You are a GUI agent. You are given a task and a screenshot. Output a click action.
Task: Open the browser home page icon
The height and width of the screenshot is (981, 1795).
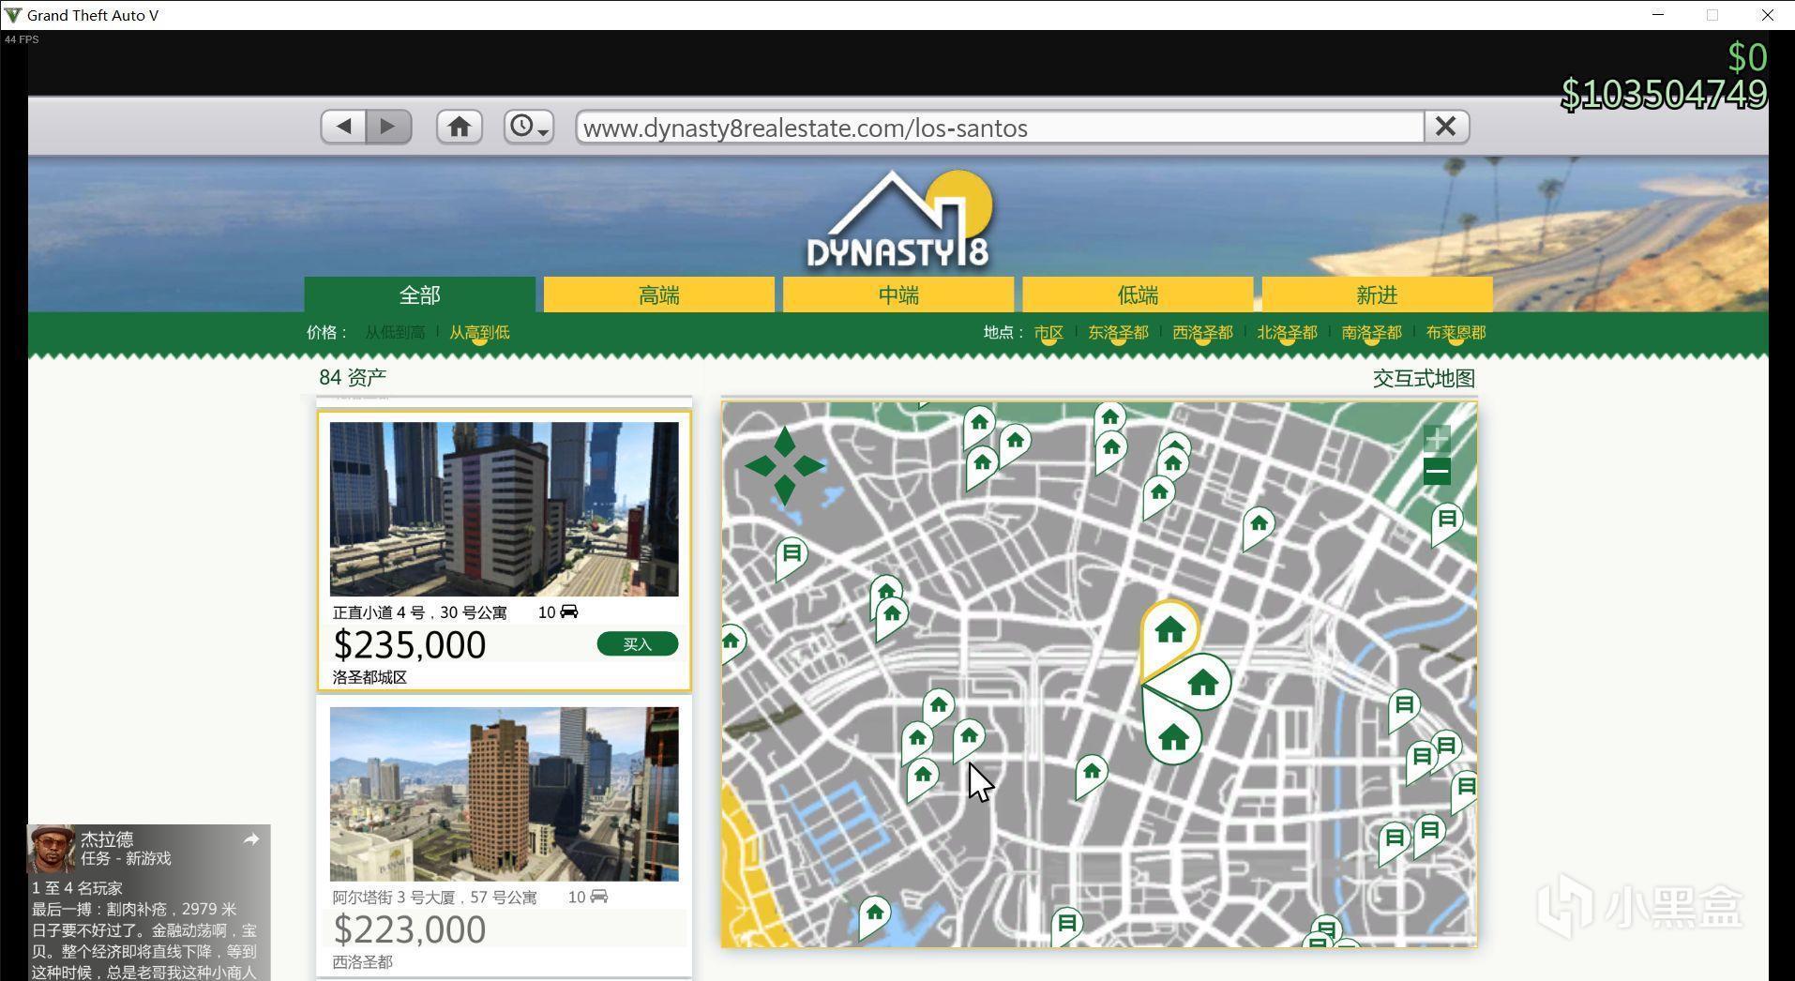[x=459, y=127]
